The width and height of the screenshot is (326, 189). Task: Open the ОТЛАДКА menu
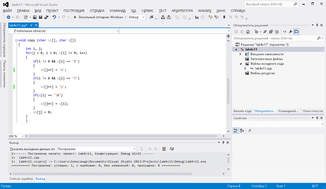pos(97,10)
